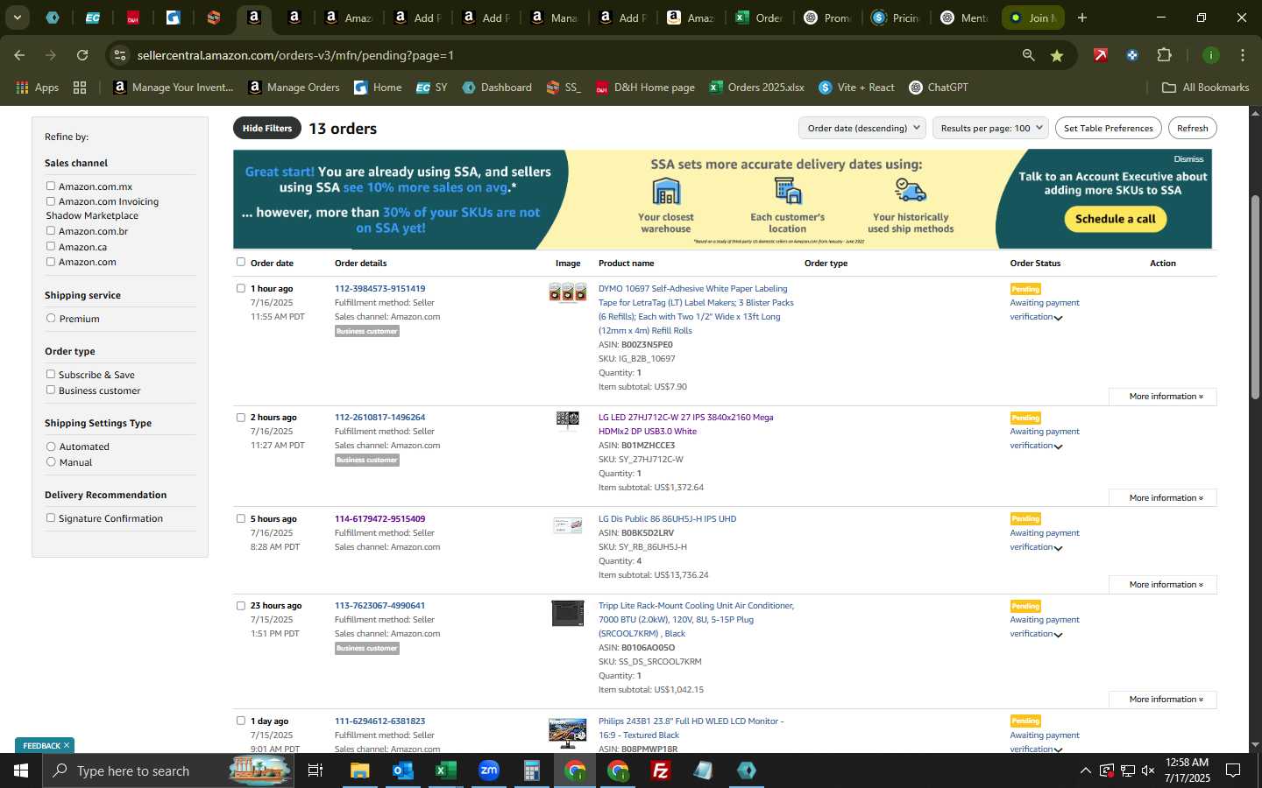Check Signature Confirmation filter
1262x788 pixels.
point(51,517)
